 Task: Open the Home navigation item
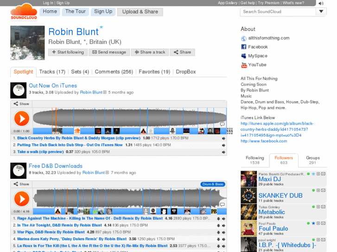[50, 12]
